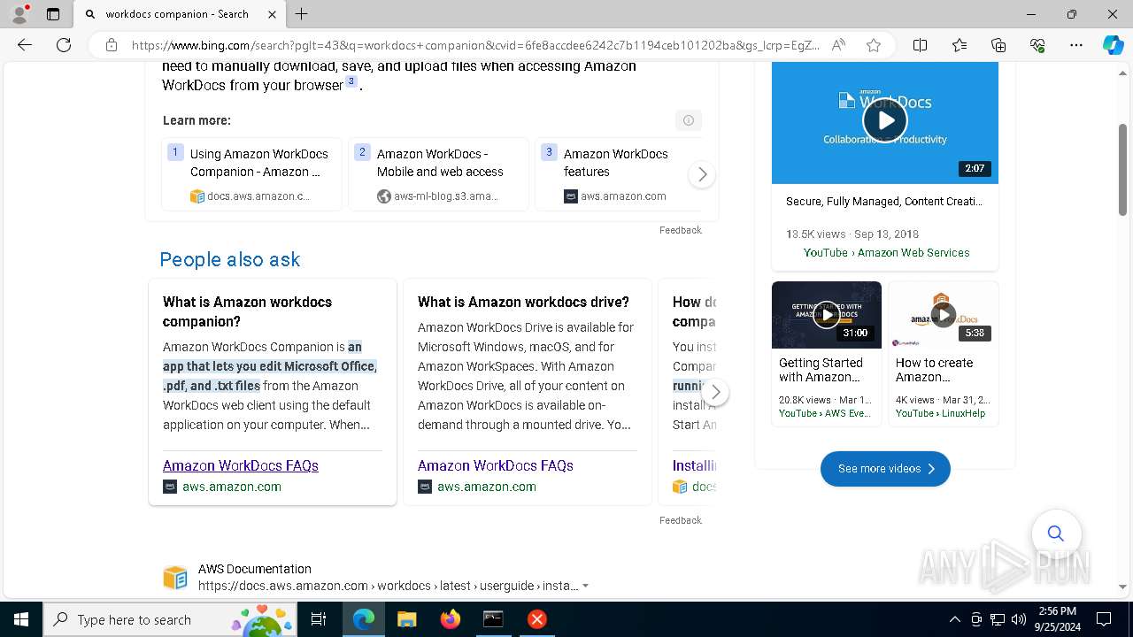The width and height of the screenshot is (1133, 637).
Task: Show next Learn more sources
Action: [701, 175]
